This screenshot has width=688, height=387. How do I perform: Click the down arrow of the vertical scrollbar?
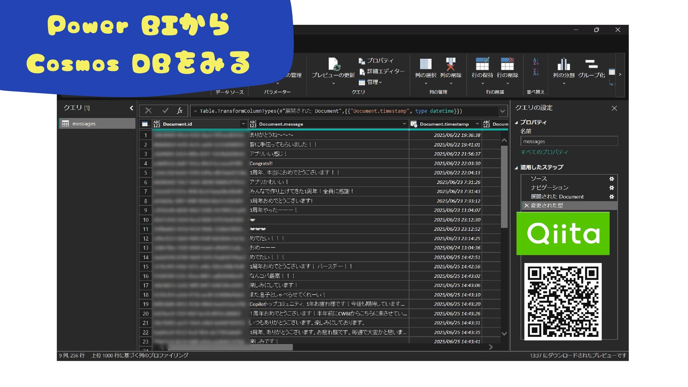[504, 334]
